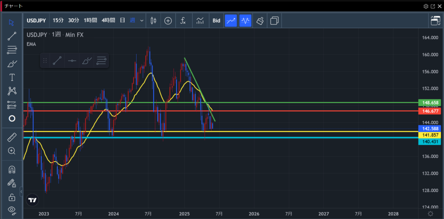444x219 pixels.
Task: Select the trend line drawing tool
Action: 12,36
